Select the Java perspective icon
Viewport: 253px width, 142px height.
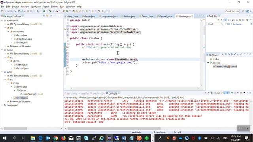247,11
